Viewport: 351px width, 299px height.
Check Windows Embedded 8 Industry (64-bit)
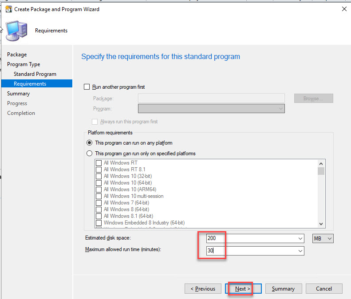pyautogui.click(x=99, y=223)
